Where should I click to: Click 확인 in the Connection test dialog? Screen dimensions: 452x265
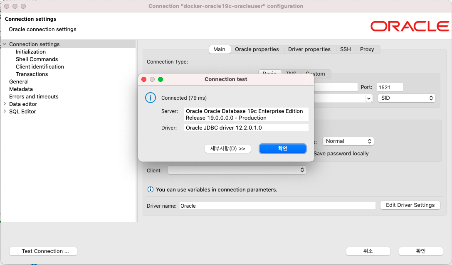[282, 148]
